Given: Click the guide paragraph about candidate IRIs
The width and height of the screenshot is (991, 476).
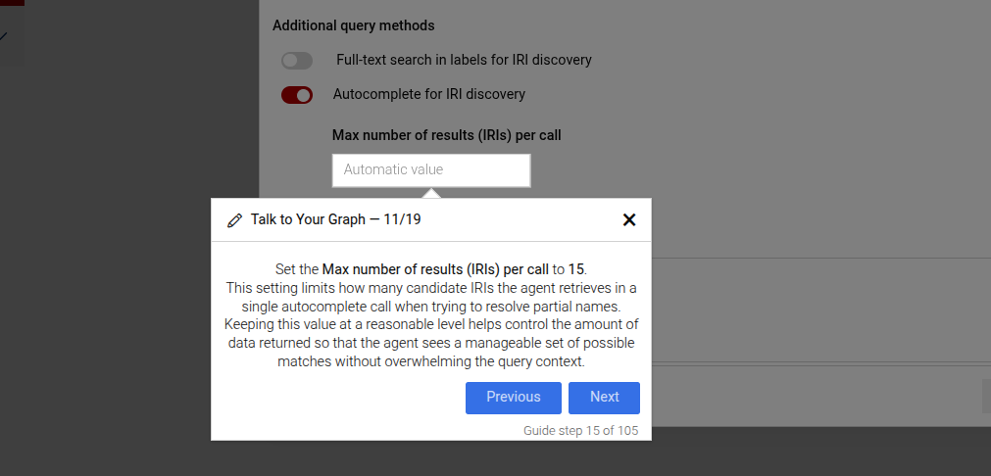Looking at the screenshot, I should (x=431, y=323).
